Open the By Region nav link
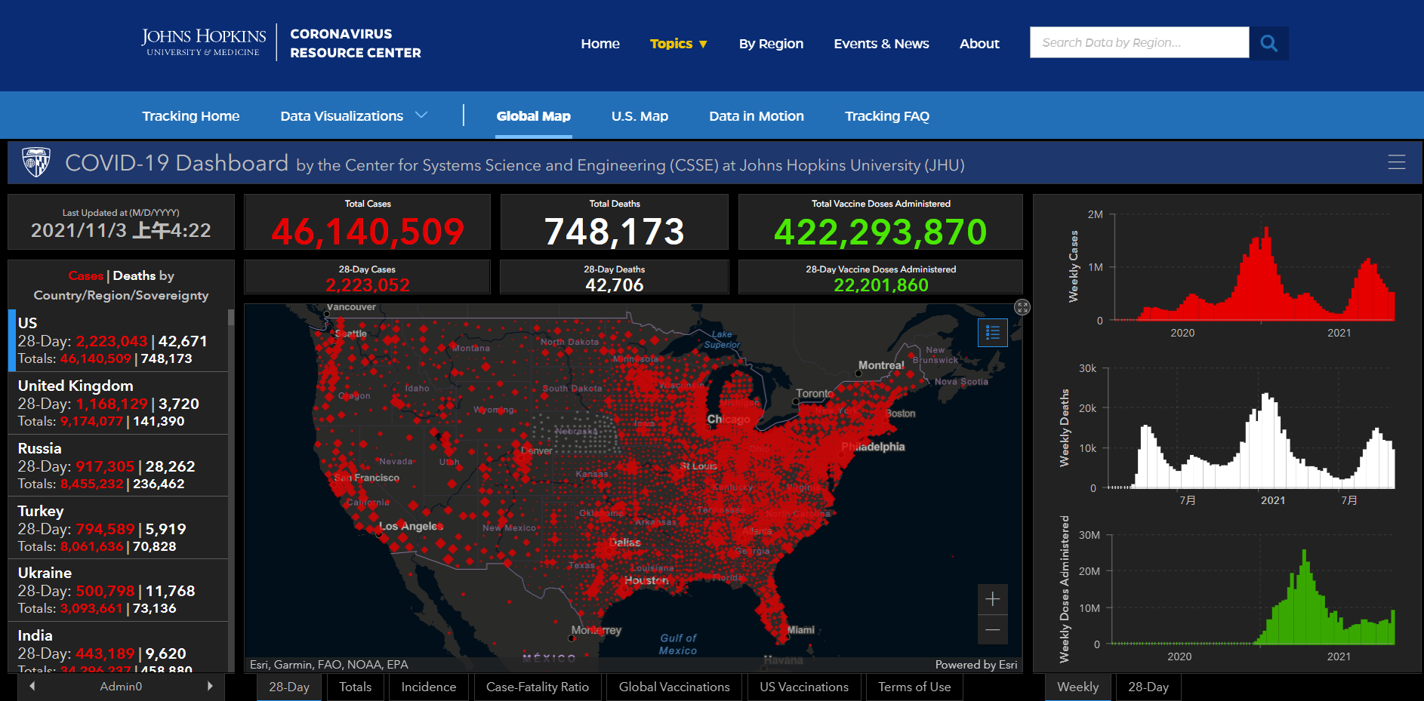This screenshot has width=1424, height=701. [771, 44]
